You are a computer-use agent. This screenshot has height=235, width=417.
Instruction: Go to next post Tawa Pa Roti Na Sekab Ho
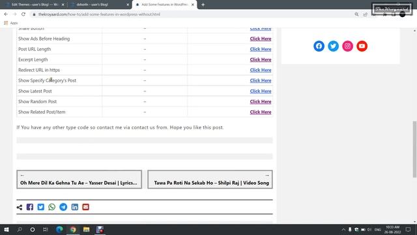[x=210, y=180]
